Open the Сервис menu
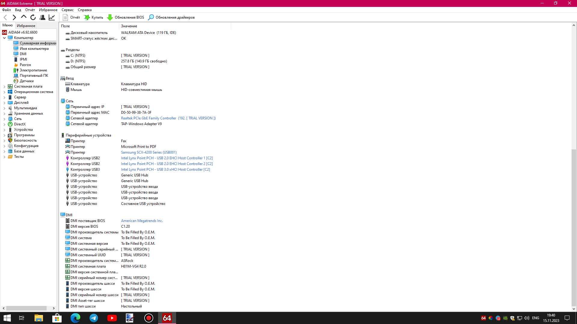 click(x=67, y=10)
